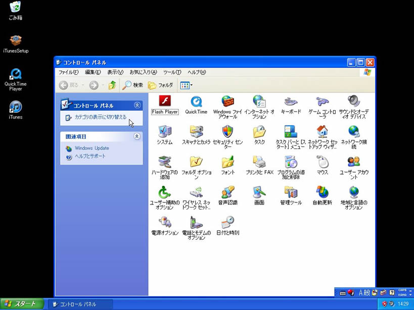Open 地域と言語のオプション icon
This screenshot has height=310, width=414.
click(354, 198)
